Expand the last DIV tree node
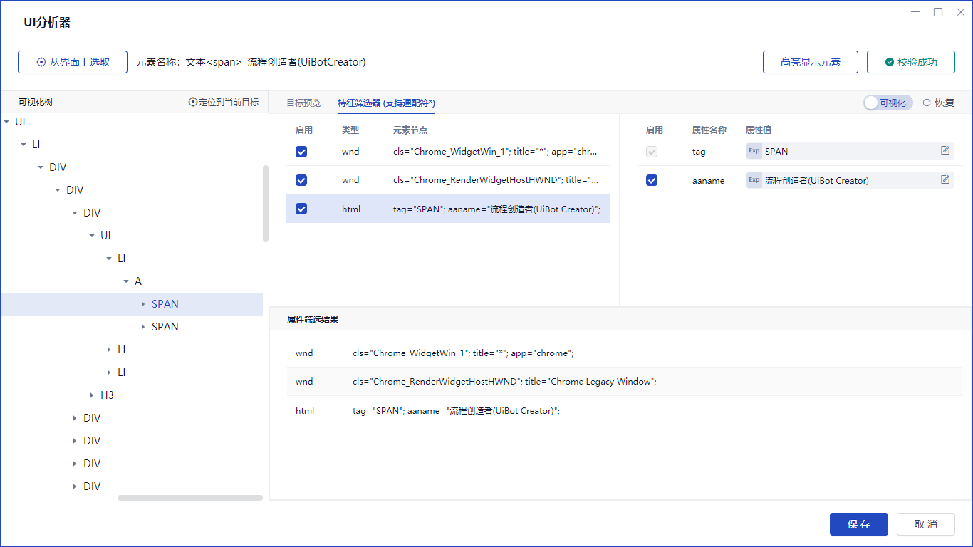This screenshot has width=973, height=547. (75, 486)
